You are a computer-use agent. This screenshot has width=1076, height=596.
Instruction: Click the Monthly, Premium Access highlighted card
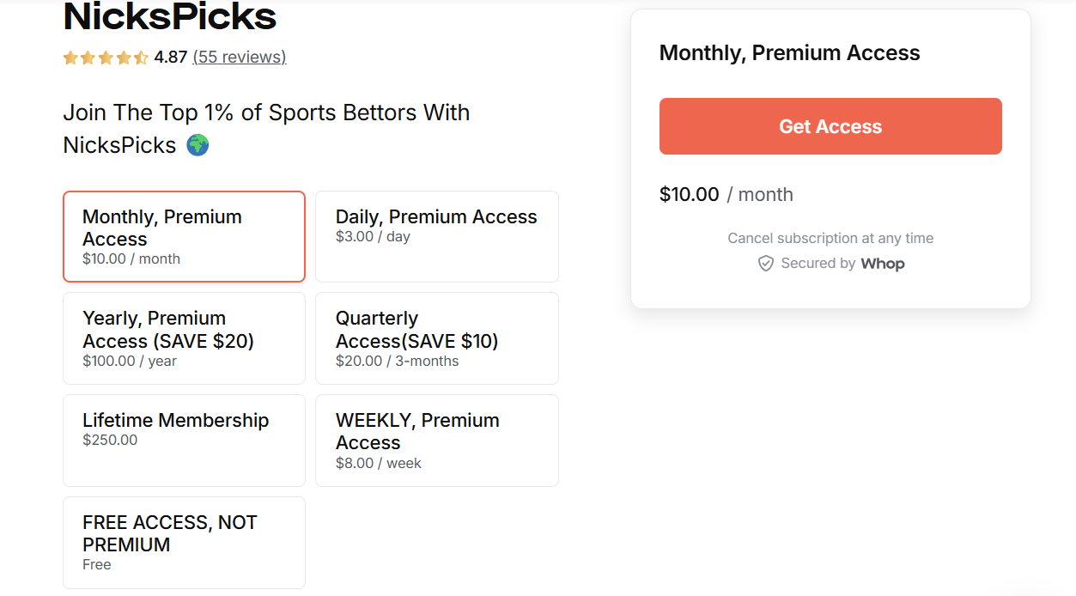[184, 236]
